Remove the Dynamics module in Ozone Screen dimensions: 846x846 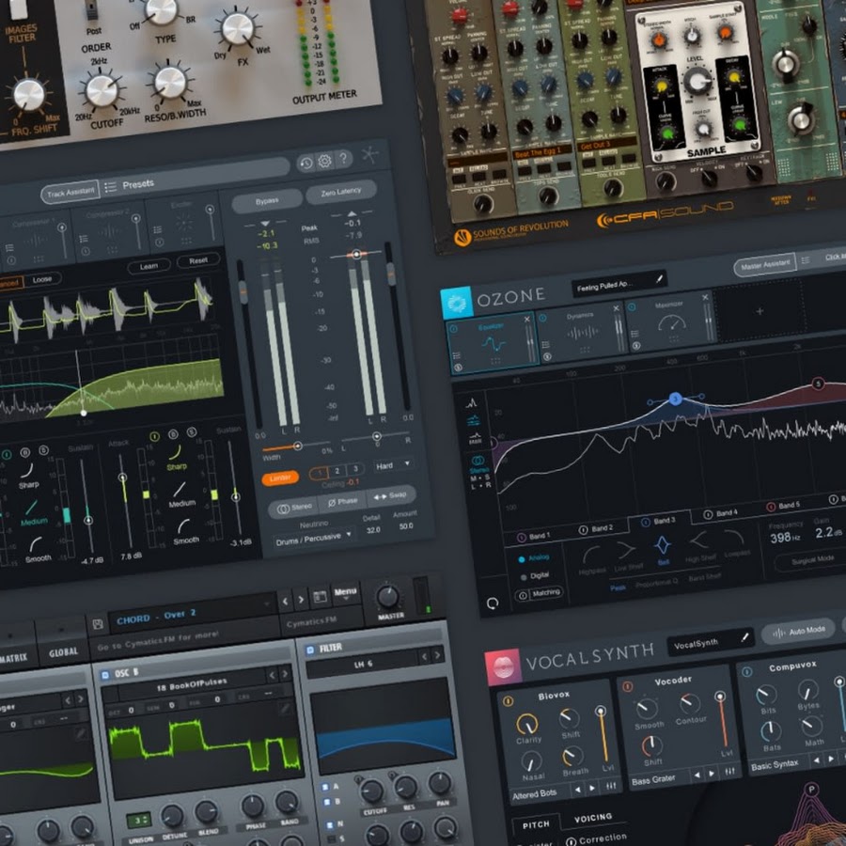(616, 308)
